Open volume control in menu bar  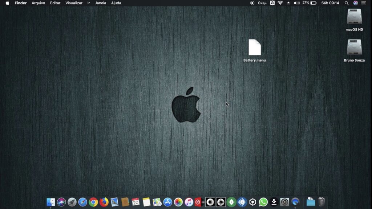pos(296,3)
